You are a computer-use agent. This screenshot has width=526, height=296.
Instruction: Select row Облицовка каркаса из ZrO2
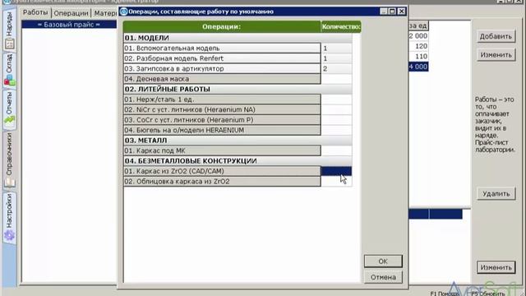[222, 181]
